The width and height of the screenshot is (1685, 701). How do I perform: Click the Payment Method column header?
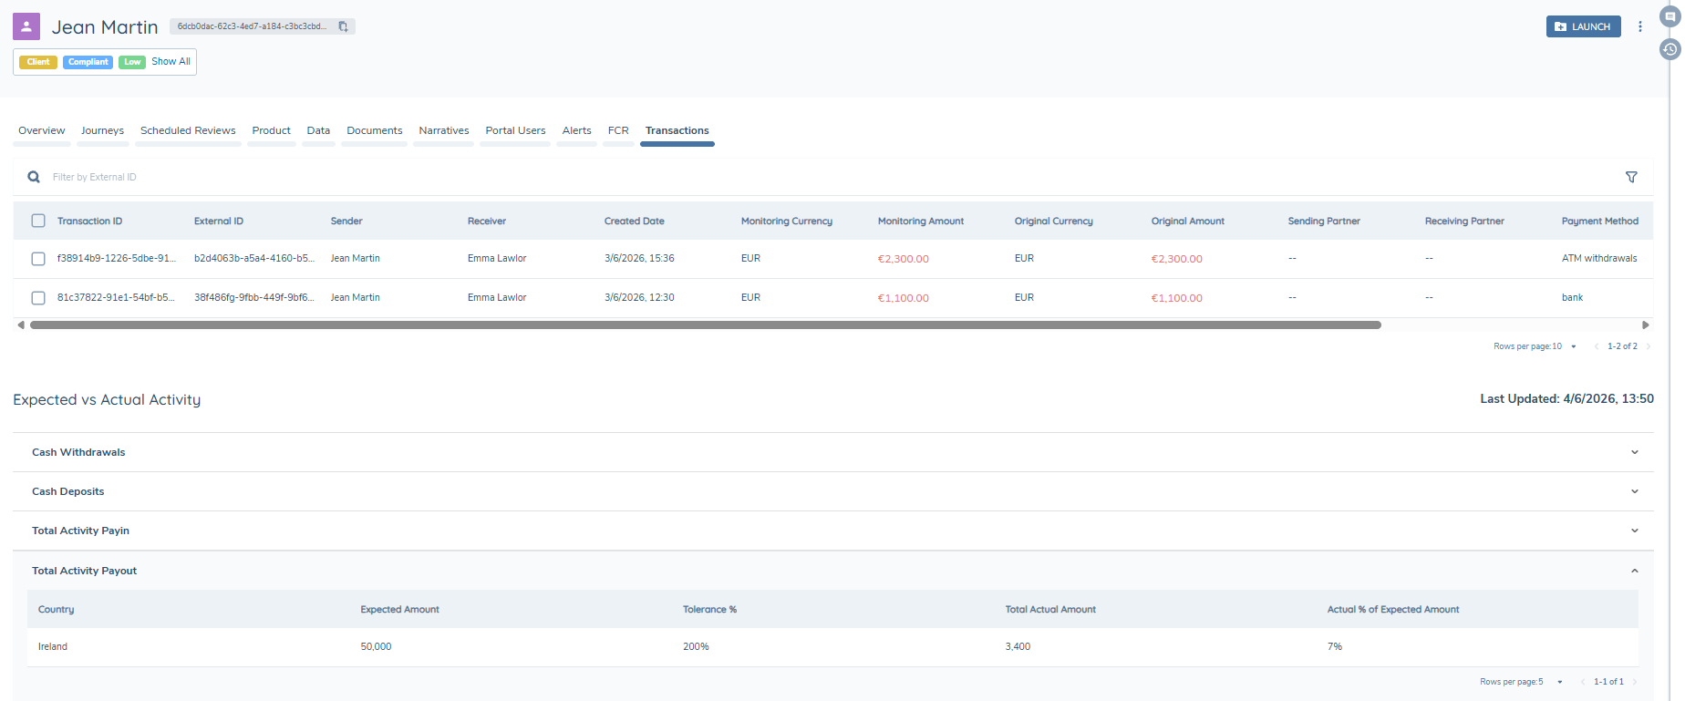pyautogui.click(x=1599, y=222)
